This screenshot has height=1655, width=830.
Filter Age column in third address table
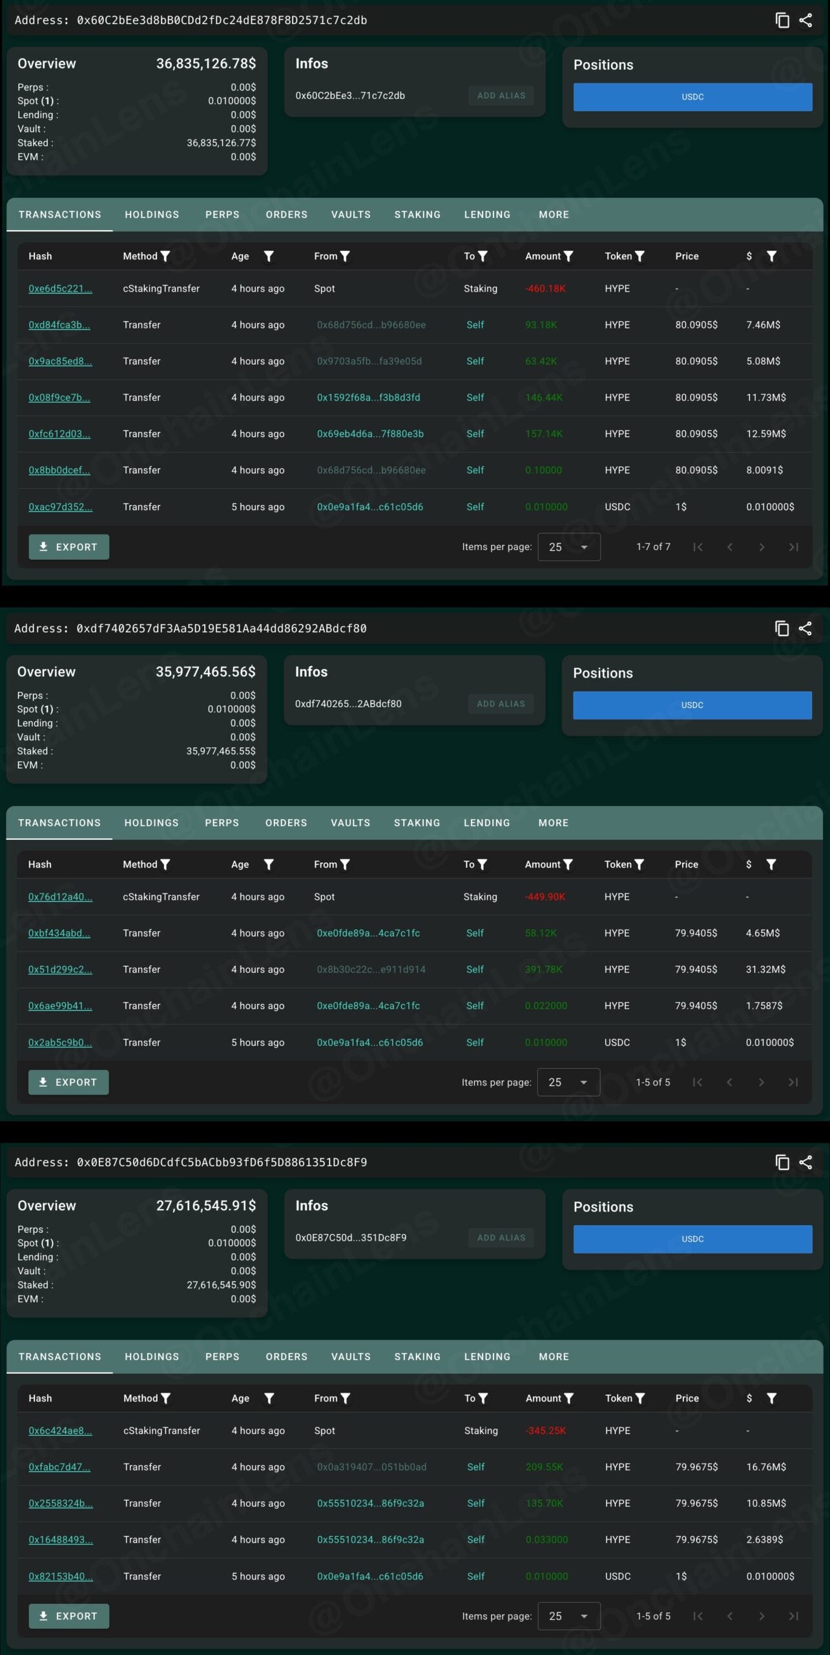269,1398
